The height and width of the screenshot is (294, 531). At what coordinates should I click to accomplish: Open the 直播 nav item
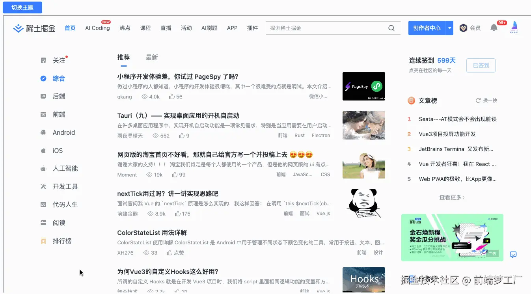(x=166, y=28)
